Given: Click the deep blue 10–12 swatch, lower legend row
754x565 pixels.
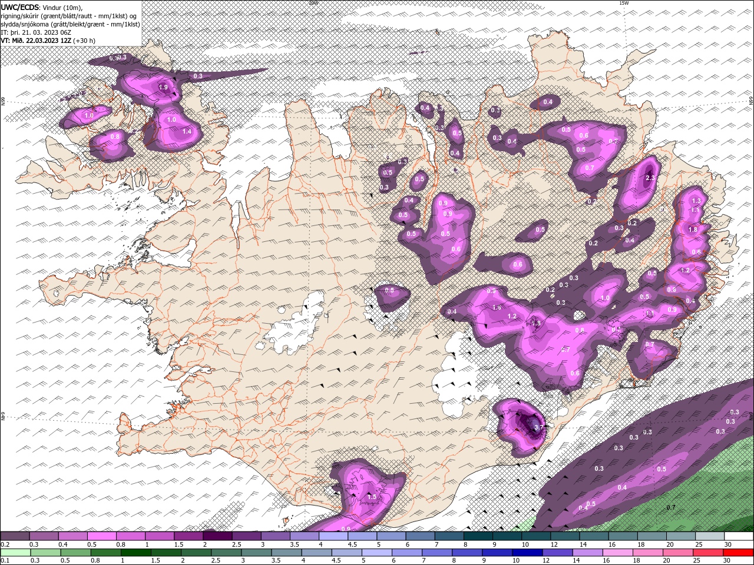Looking at the screenshot, I should 527,553.
